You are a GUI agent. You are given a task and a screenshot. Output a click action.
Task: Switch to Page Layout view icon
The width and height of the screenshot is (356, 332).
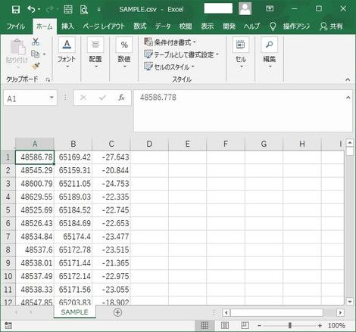pyautogui.click(x=225, y=325)
